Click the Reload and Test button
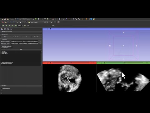Screen dimensions: 150x113 point(16,37)
